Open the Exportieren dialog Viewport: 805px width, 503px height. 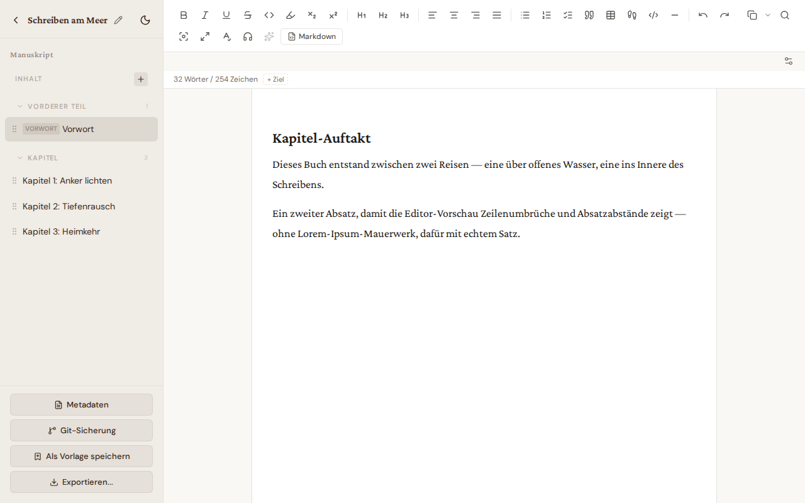(81, 482)
